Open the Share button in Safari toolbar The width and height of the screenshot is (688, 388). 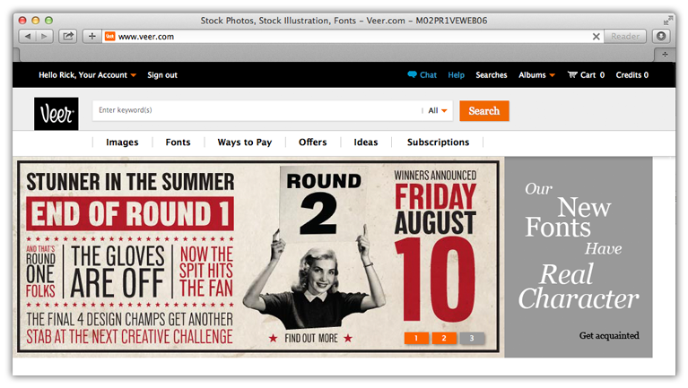coord(68,37)
